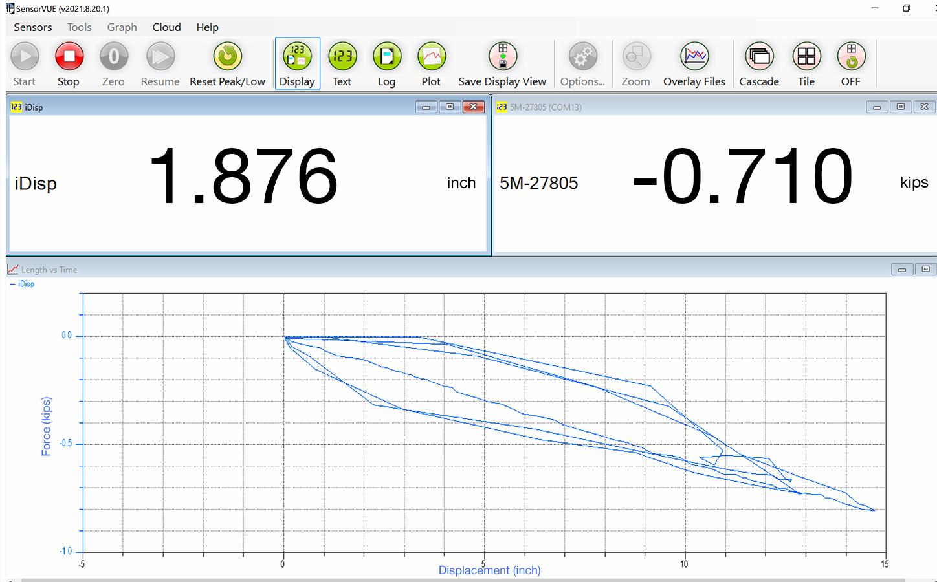This screenshot has height=582, width=937.
Task: Click the OFF toolbar icon
Action: pos(851,57)
